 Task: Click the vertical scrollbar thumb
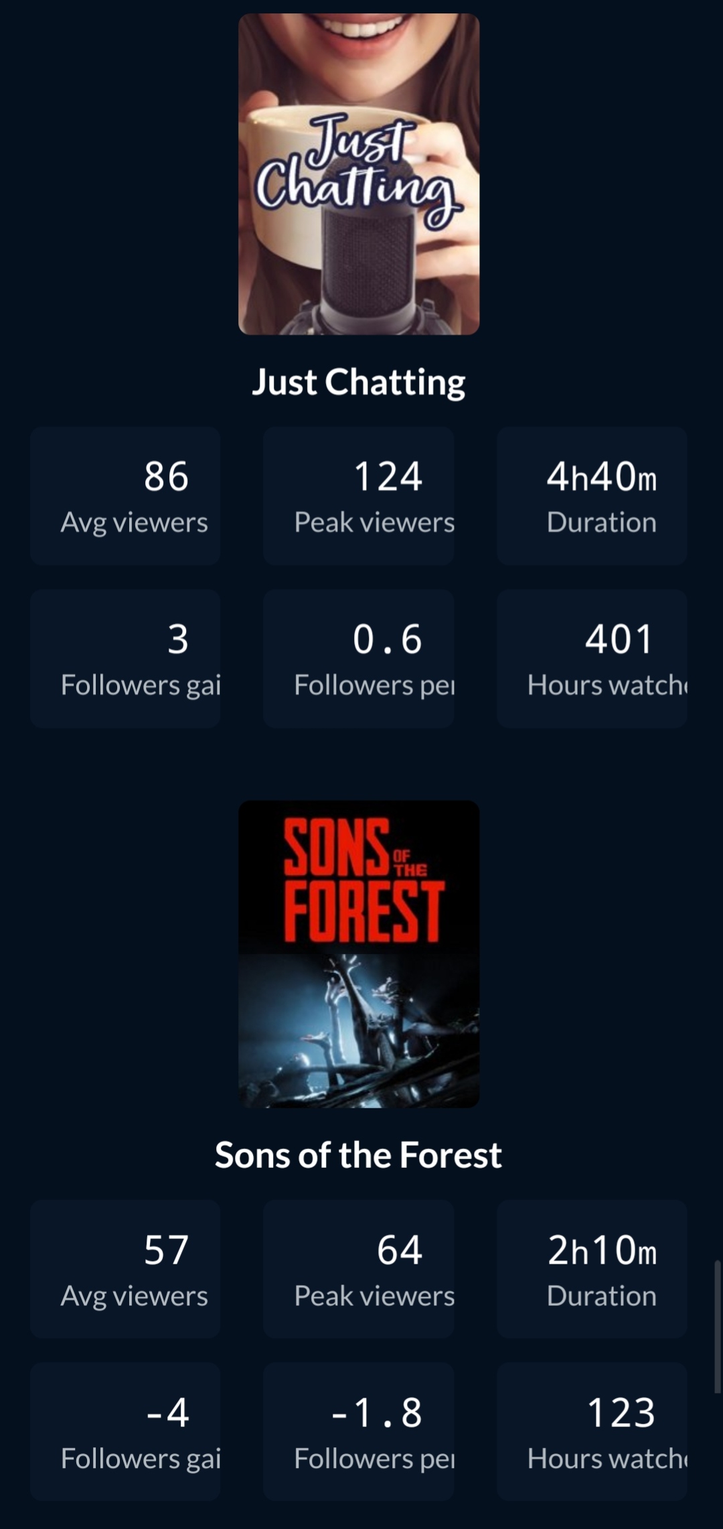pyautogui.click(x=717, y=1327)
